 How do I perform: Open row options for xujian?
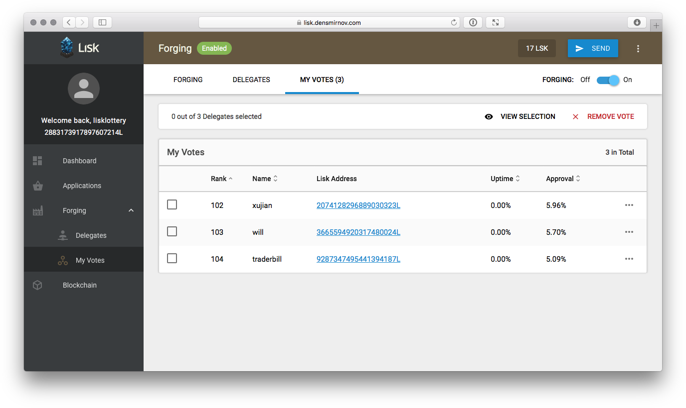(629, 205)
